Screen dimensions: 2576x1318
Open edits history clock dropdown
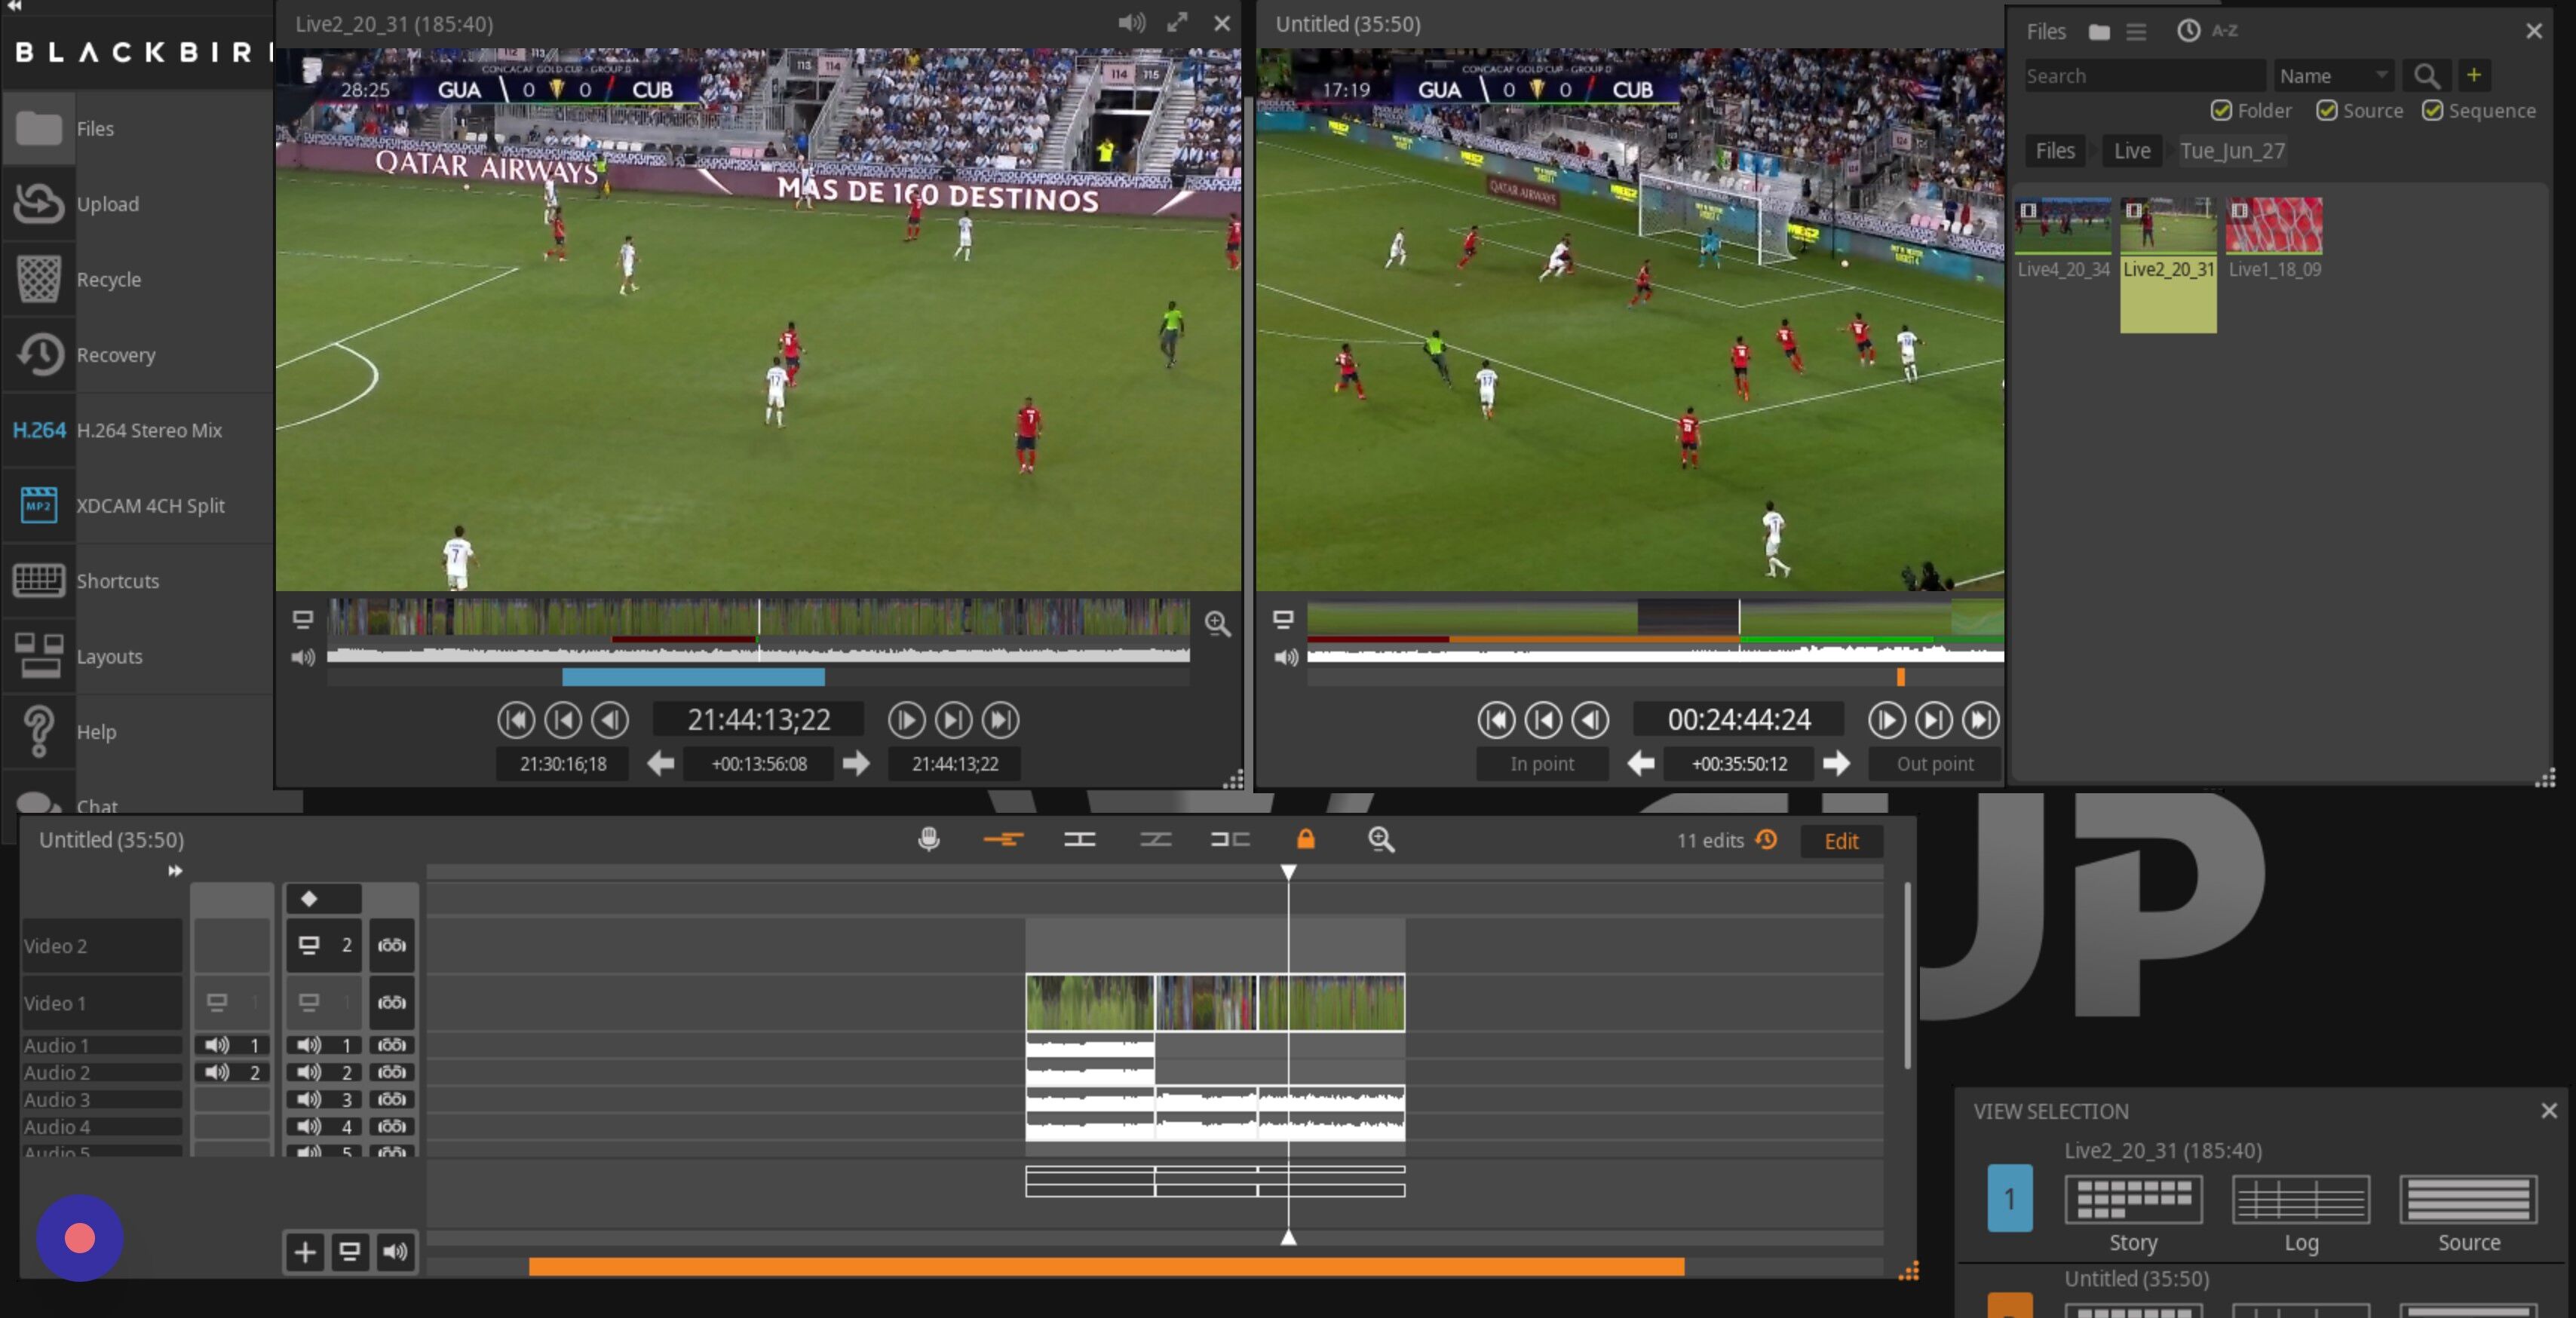pyautogui.click(x=1767, y=840)
